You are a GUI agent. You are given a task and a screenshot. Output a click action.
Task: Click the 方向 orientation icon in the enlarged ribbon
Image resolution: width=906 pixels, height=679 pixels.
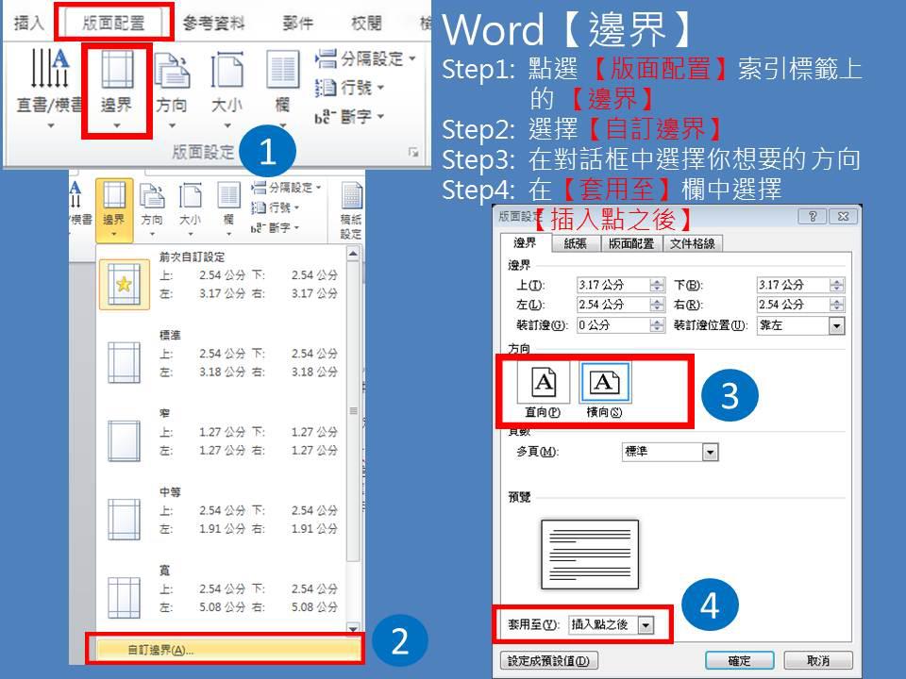pyautogui.click(x=172, y=71)
